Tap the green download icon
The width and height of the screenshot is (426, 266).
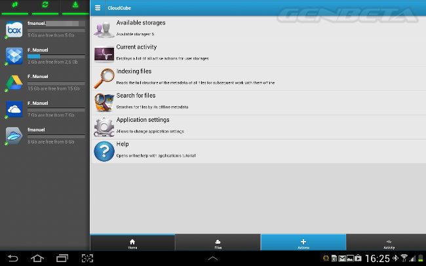click(75, 6)
